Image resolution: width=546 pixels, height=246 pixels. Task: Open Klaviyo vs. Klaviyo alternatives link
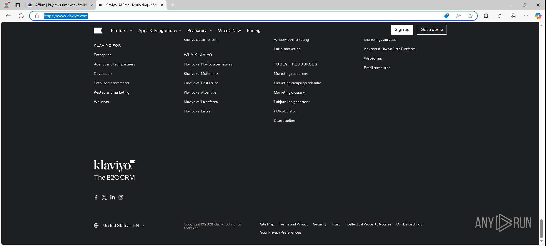[208, 64]
